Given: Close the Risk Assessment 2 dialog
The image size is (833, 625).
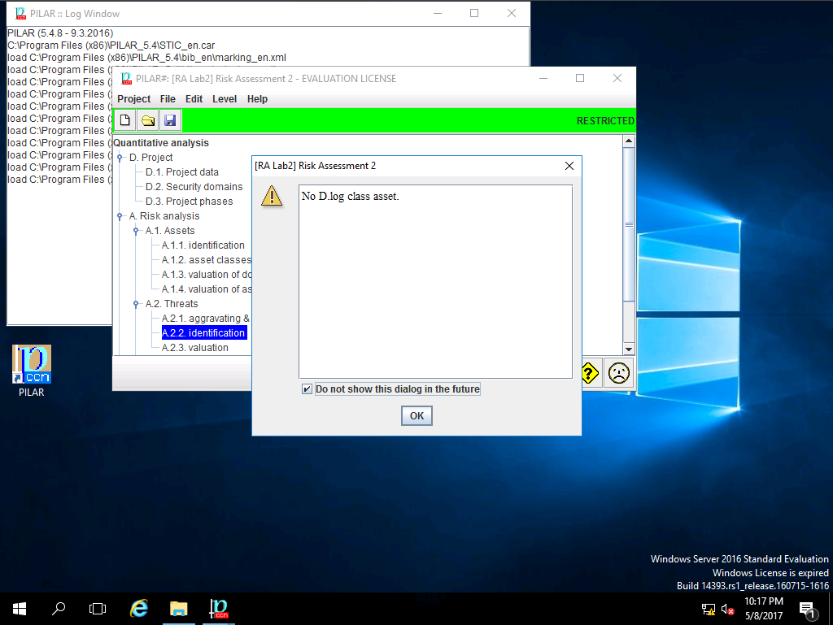Looking at the screenshot, I should pos(569,166).
